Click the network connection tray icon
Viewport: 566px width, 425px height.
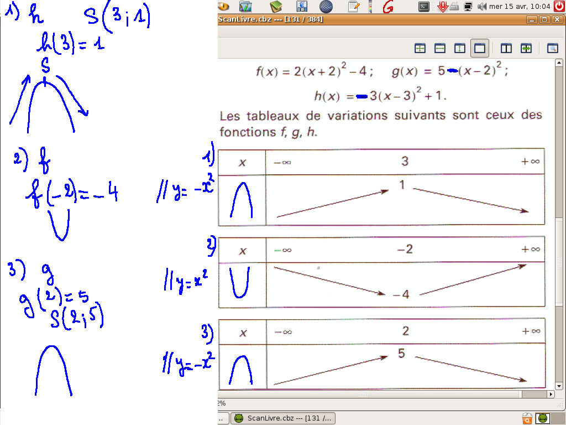point(468,7)
